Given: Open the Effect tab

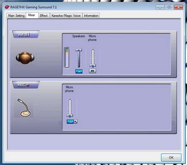Looking at the screenshot, I should [44, 15].
